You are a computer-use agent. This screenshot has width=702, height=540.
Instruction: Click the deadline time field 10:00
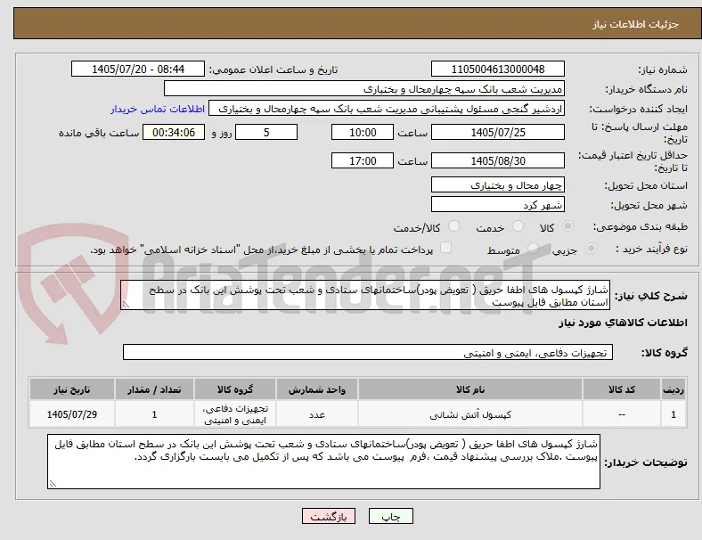pos(363,132)
